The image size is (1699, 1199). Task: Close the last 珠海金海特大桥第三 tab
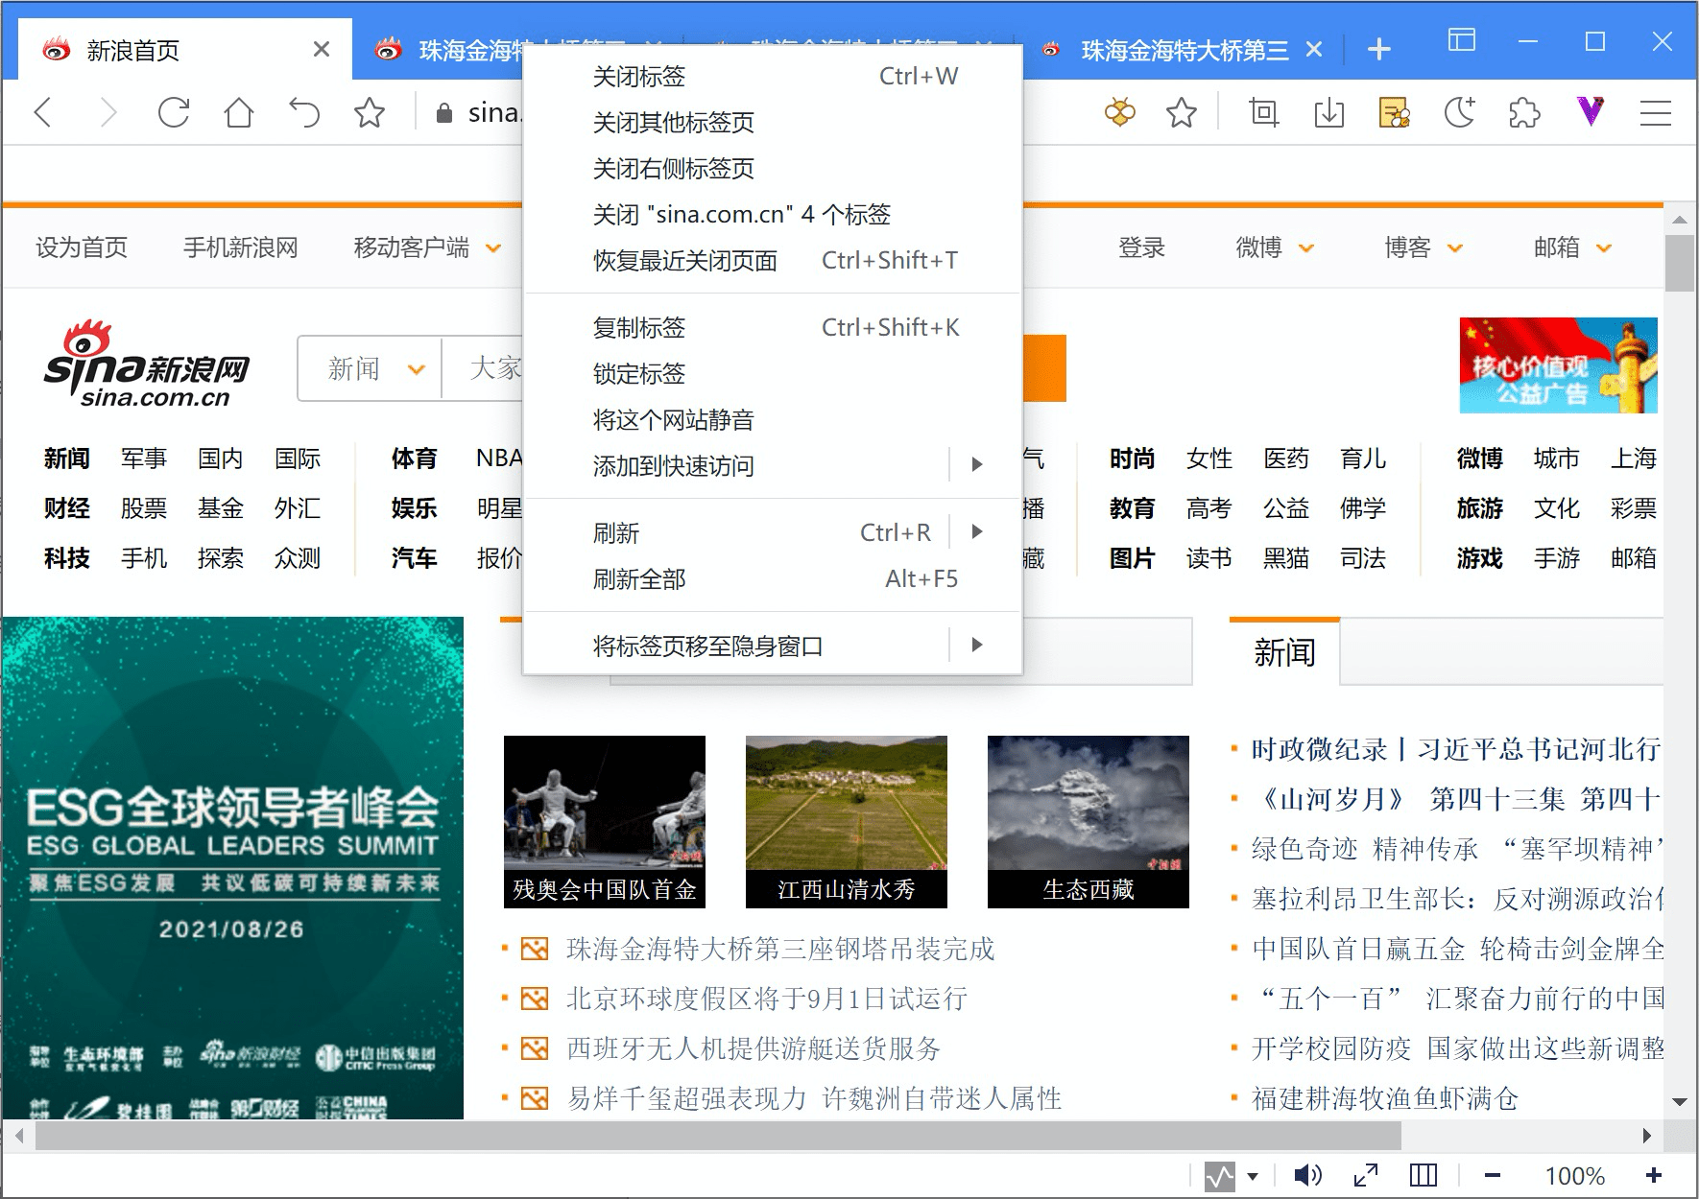tap(1315, 49)
